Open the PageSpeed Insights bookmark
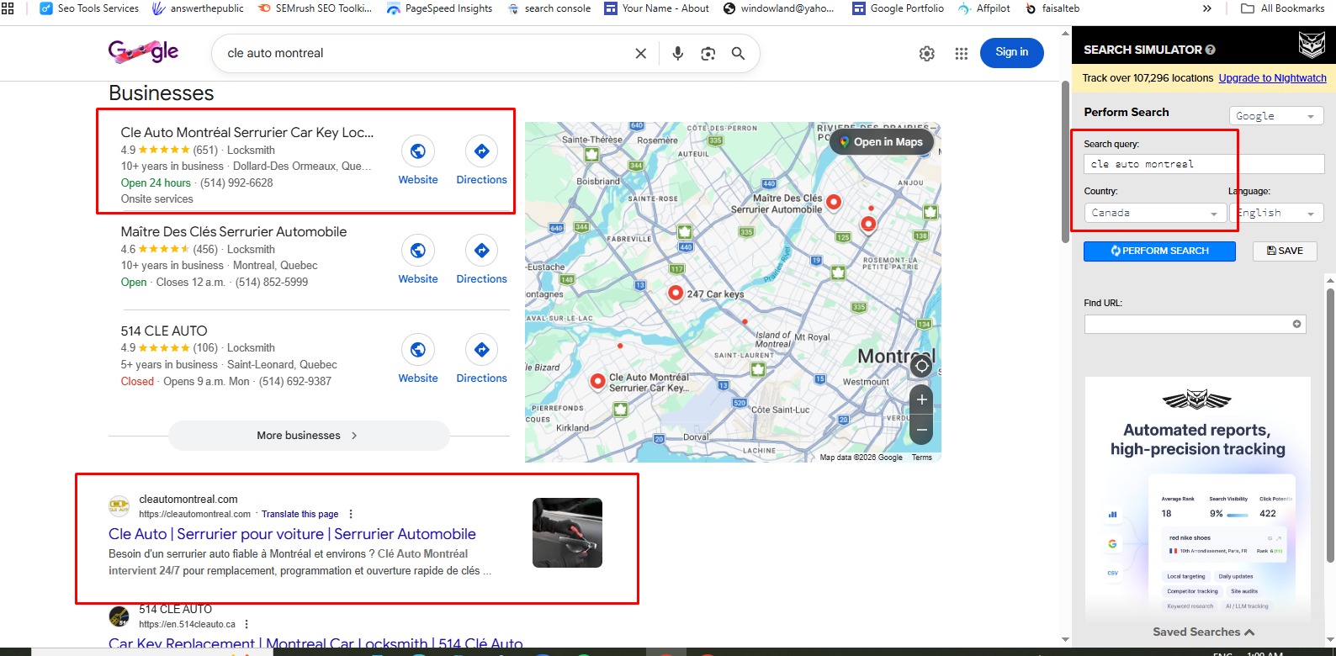The width and height of the screenshot is (1336, 656). coord(439,8)
